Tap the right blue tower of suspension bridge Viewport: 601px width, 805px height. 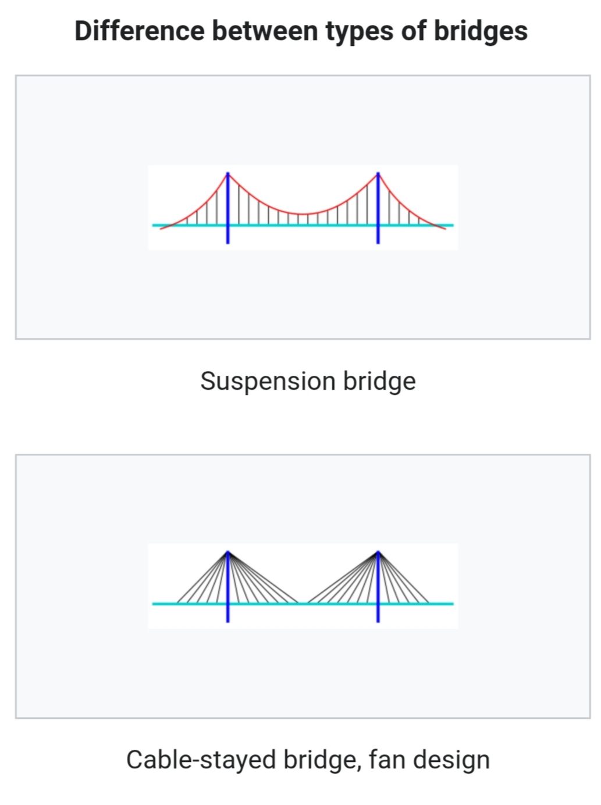click(378, 208)
